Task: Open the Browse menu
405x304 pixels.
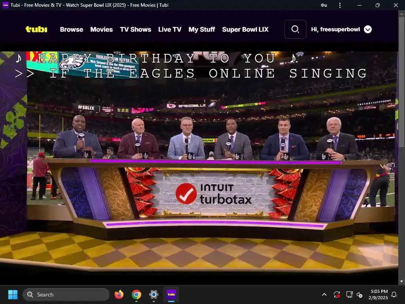Action: pyautogui.click(x=72, y=29)
